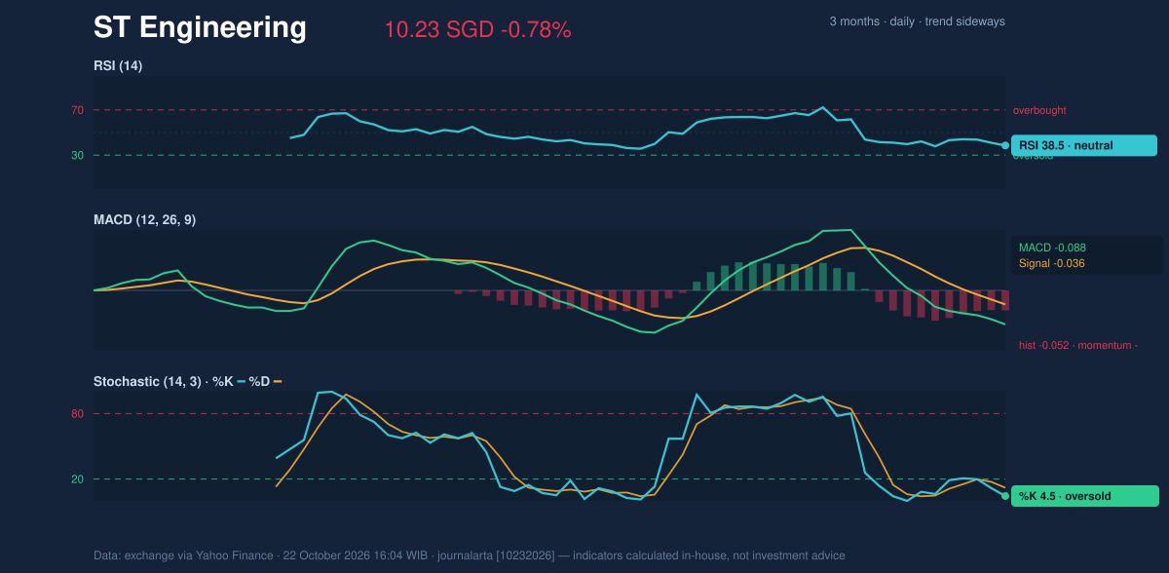Click the RSI 38.5 neutral badge

[x=1084, y=145]
